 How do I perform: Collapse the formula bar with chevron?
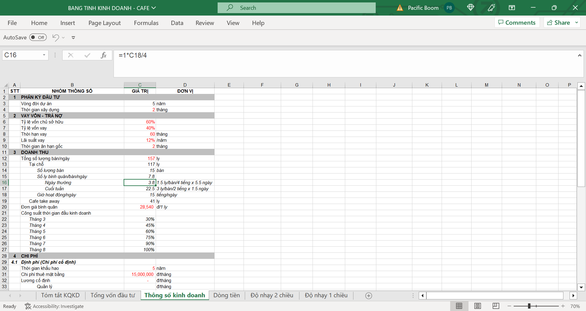579,55
